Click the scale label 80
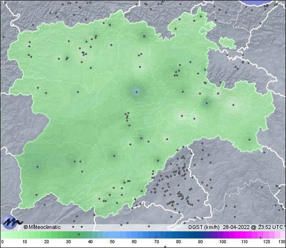 [x=178, y=242]
